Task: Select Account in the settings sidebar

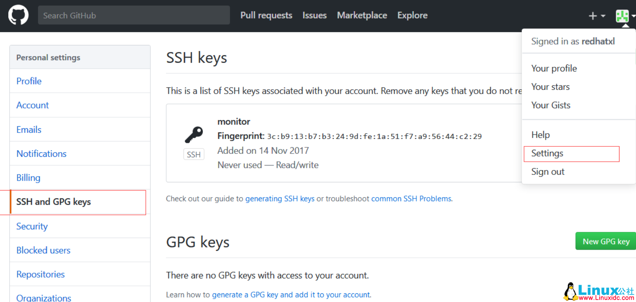Action: click(80, 105)
